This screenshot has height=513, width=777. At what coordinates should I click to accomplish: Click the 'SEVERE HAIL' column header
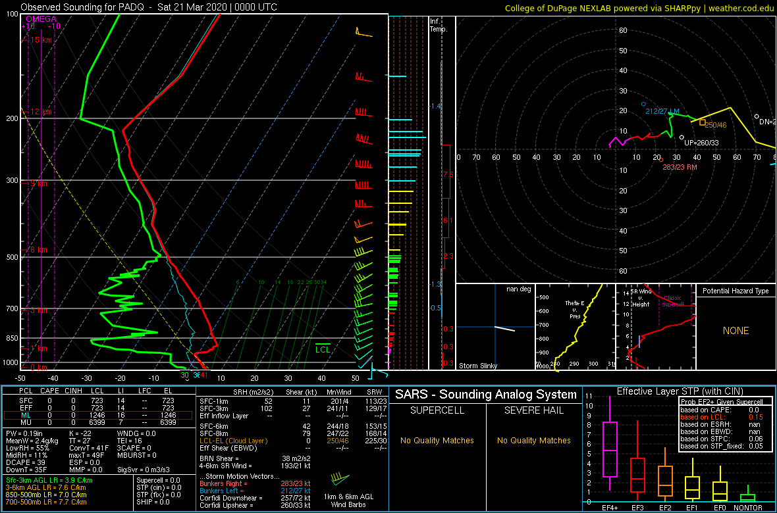533,410
